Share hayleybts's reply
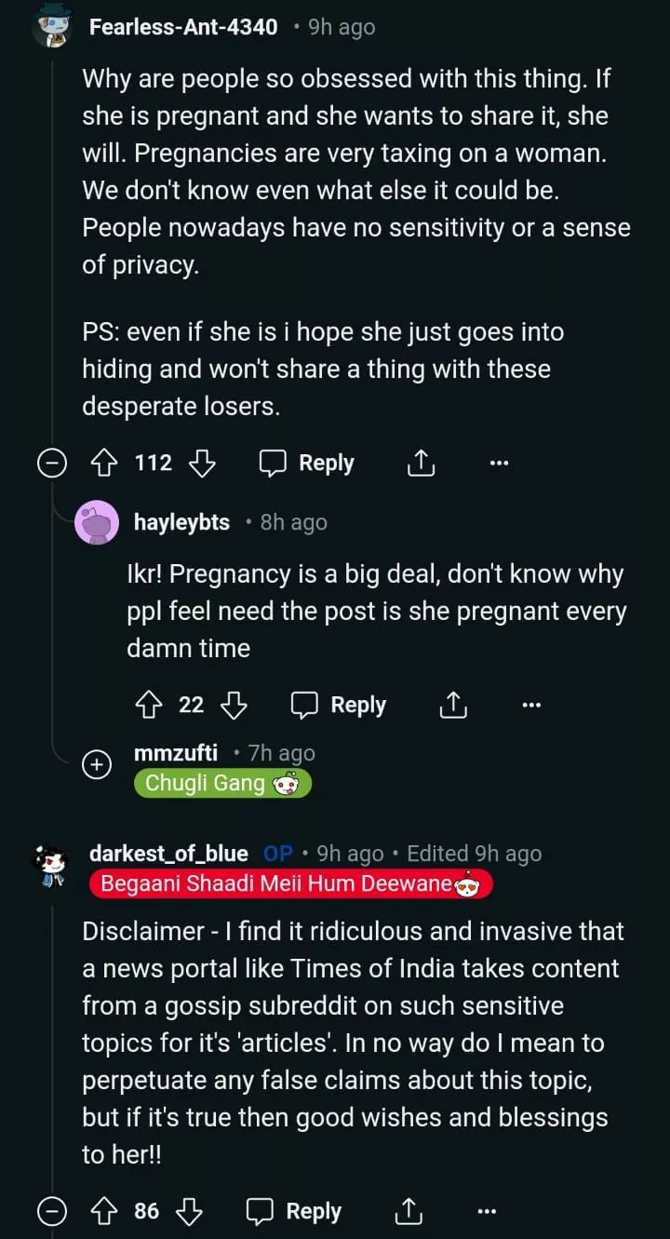The width and height of the screenshot is (670, 1239). (452, 706)
